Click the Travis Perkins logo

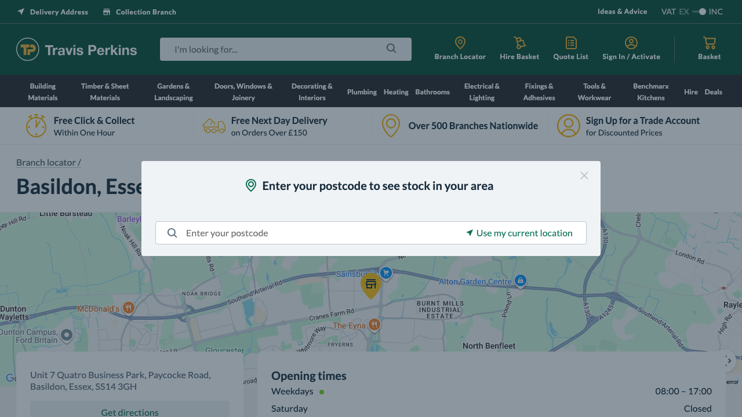tap(76, 49)
